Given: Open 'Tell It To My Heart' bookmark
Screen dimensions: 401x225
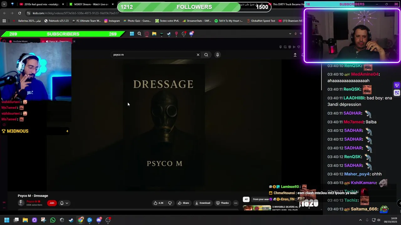Looking at the screenshot, I should tap(229, 21).
